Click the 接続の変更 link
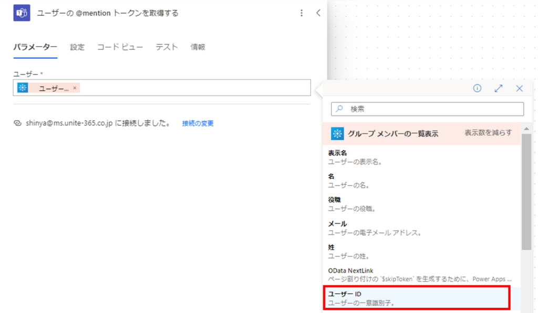Viewport: 538px width, 313px height. point(198,124)
